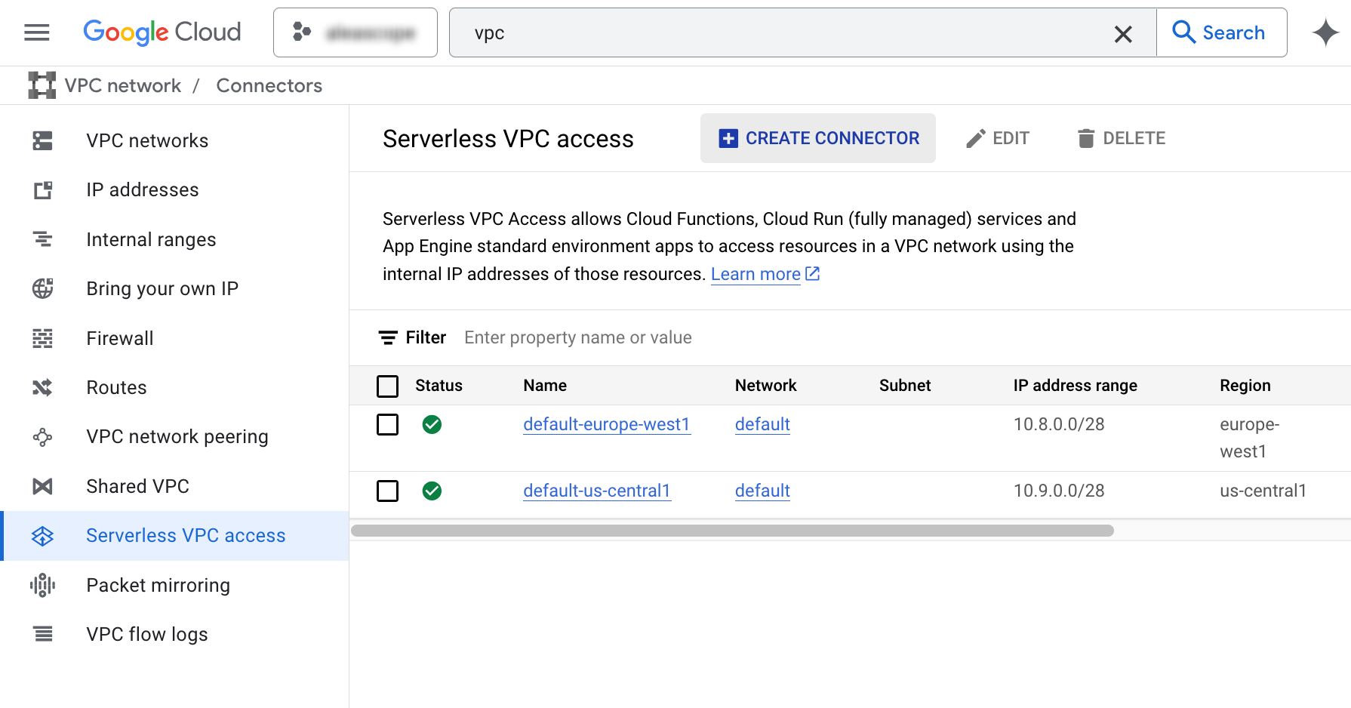Go to VPC networks page

pyautogui.click(x=147, y=140)
